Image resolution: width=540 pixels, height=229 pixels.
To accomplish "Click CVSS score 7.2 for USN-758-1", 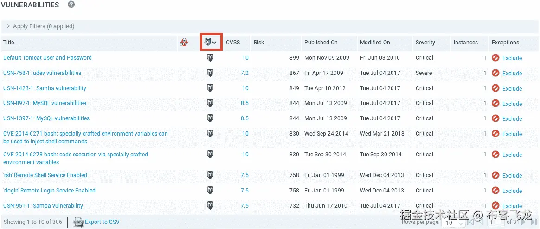I will (244, 73).
